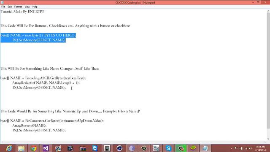The image size is (270, 152).
Task: Open TeamViewer from the taskbar
Action: [x=95, y=148]
